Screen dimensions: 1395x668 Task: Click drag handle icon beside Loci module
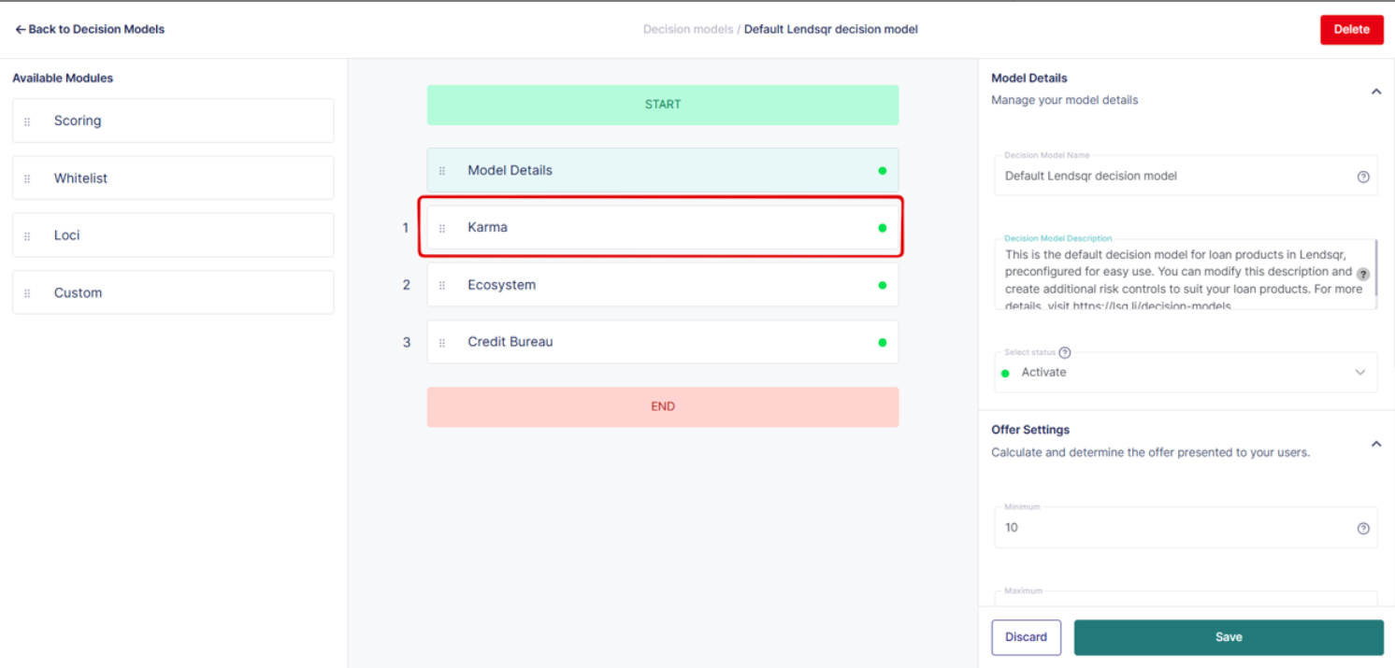[x=27, y=236]
